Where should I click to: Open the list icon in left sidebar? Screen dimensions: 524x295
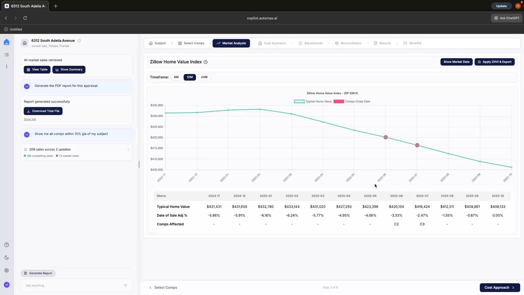pyautogui.click(x=7, y=54)
